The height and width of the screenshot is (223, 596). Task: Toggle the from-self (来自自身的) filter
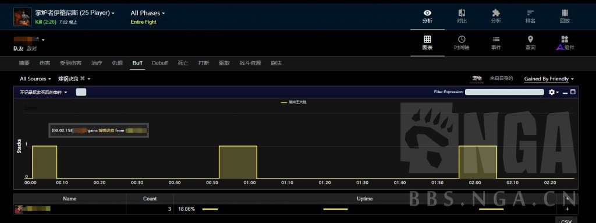click(501, 79)
